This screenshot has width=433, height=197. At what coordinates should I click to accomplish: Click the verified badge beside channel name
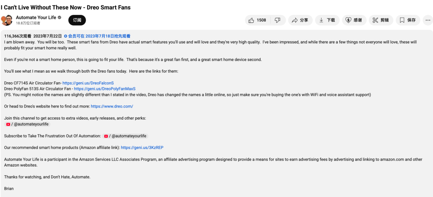pos(59,18)
